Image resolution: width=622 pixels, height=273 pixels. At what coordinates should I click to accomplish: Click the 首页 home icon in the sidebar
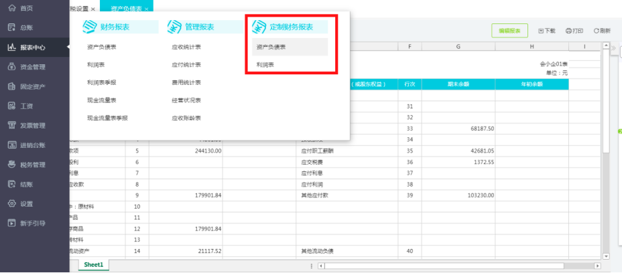12,8
